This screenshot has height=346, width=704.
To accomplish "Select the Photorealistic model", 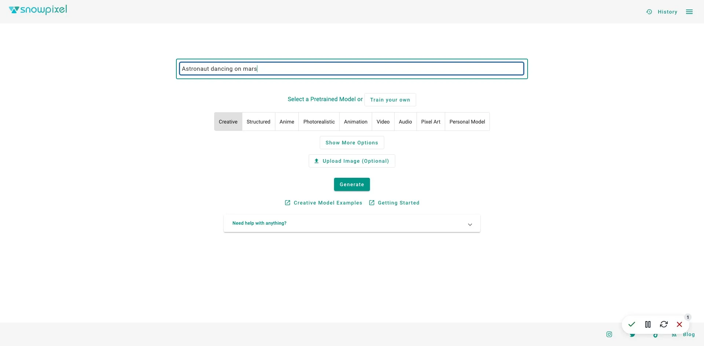I will coord(319,122).
